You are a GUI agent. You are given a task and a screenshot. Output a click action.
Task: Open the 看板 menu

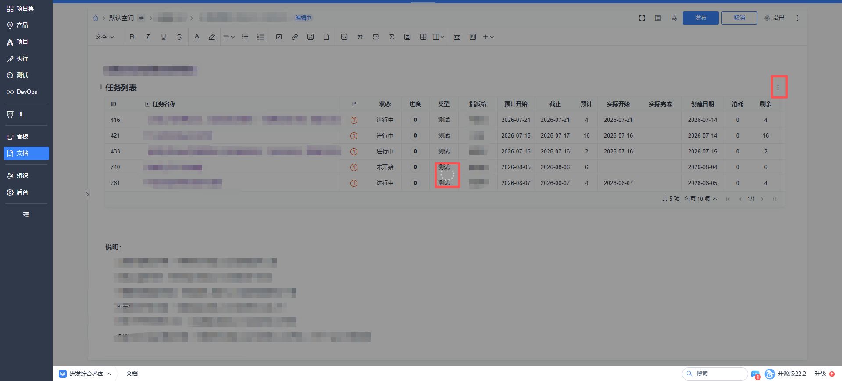point(26,136)
